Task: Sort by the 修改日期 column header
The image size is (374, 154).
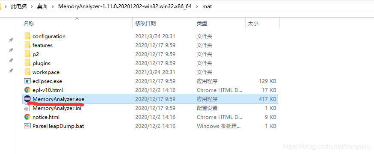Action: [x=145, y=24]
